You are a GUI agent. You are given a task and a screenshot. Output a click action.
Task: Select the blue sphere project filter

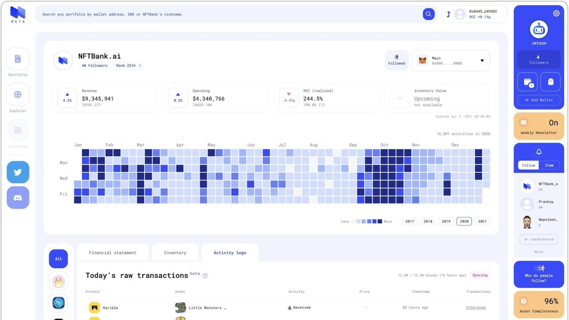[58, 303]
